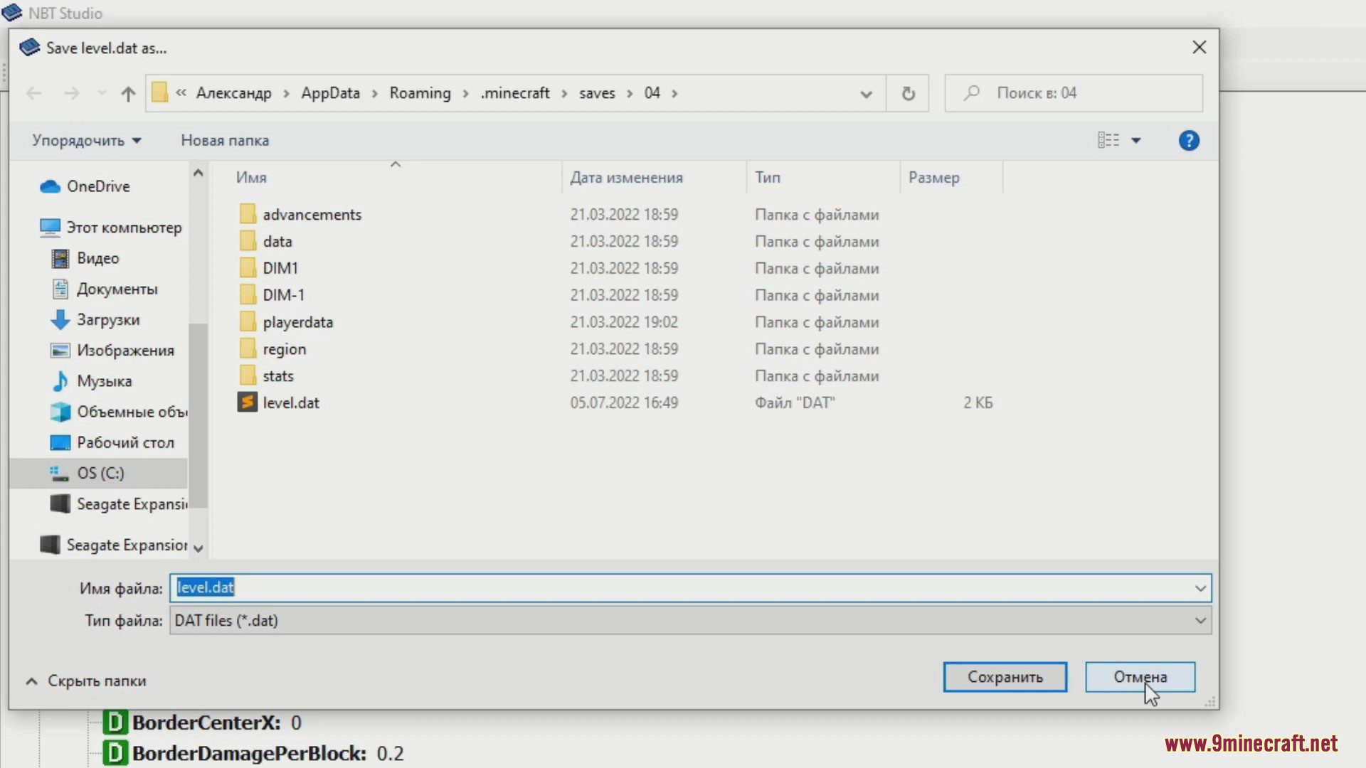This screenshot has width=1366, height=768.
Task: Expand address bar history dropdown
Action: click(x=866, y=94)
